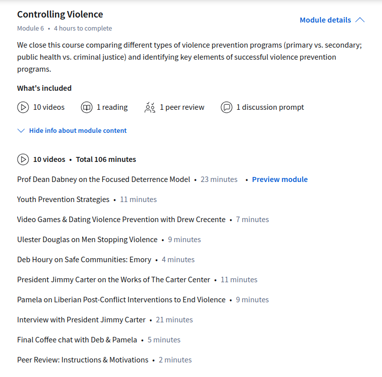
Task: Select Jimmy Carter on The Carter Center video
Action: pyautogui.click(x=114, y=280)
